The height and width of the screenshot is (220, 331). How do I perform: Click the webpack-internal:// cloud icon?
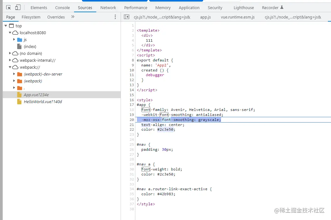(x=15, y=60)
